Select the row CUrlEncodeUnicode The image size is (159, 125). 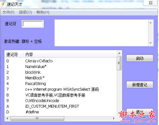coord(61,101)
